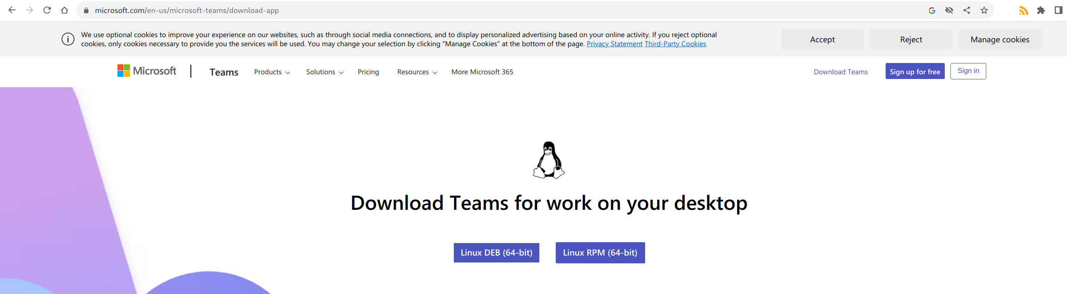Open the Teams home link
1067x294 pixels.
224,72
